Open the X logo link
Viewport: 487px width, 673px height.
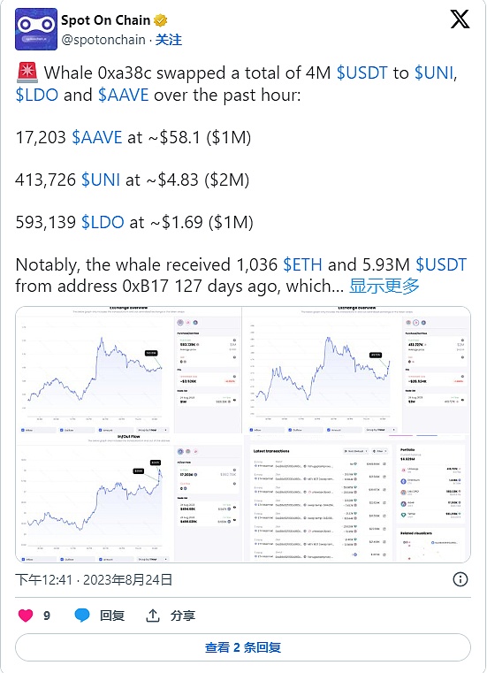point(460,19)
